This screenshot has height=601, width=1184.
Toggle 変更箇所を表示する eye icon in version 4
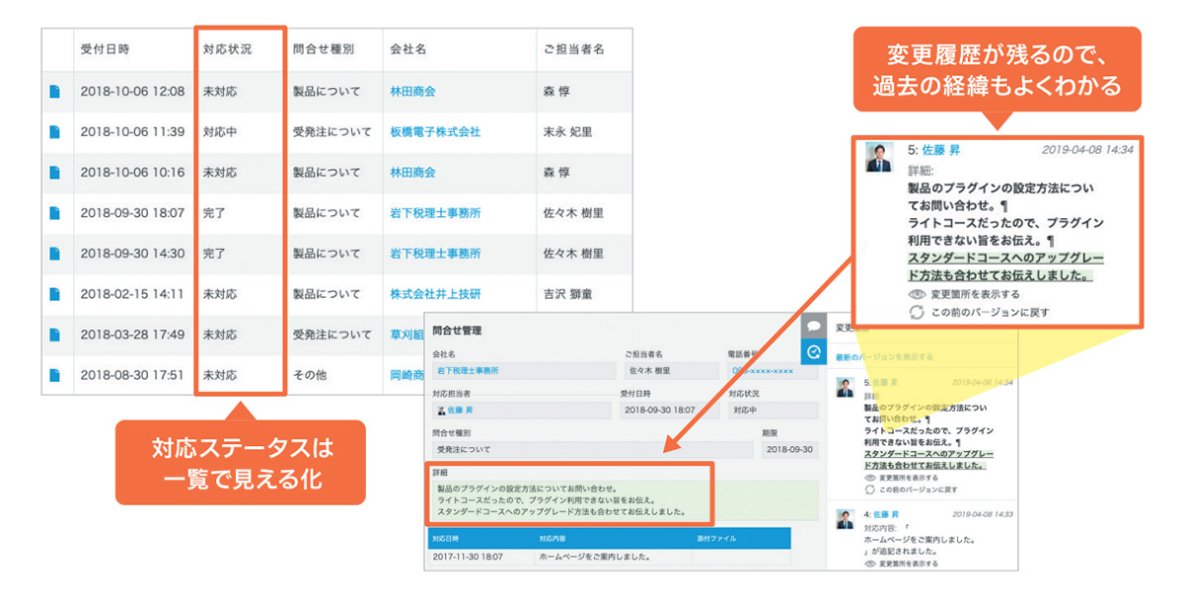click(x=869, y=563)
